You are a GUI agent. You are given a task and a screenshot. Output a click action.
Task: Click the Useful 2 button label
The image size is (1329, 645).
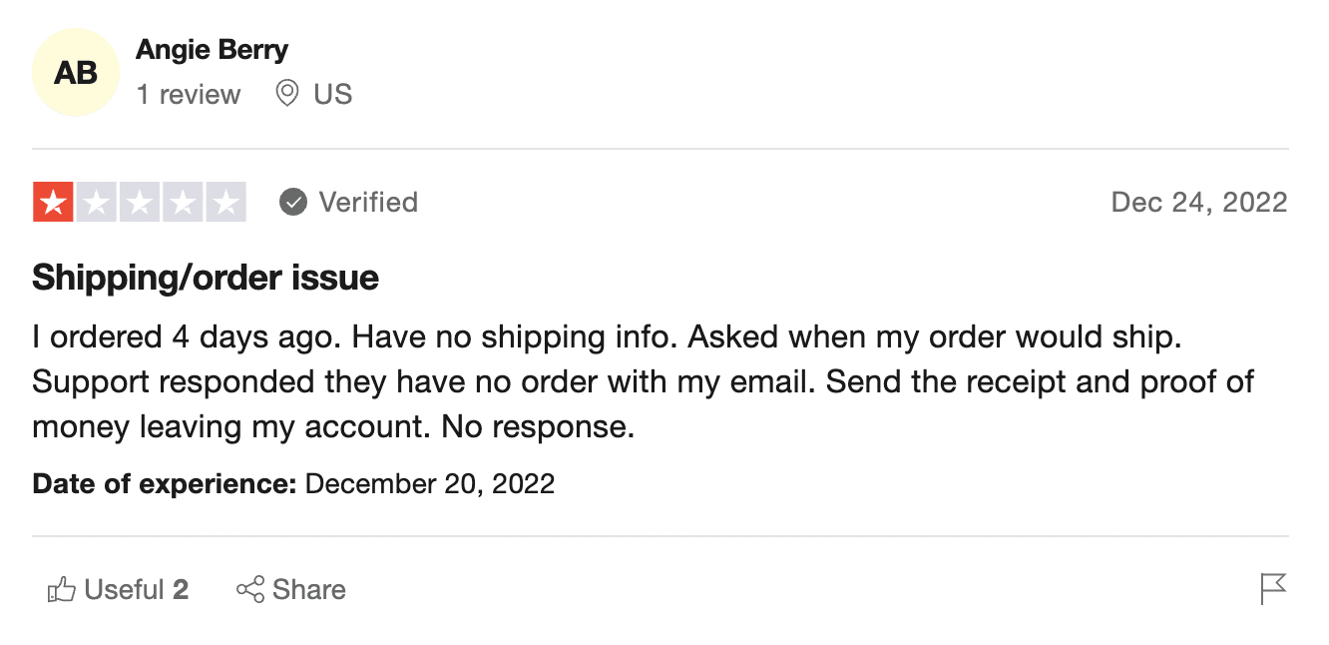137,590
